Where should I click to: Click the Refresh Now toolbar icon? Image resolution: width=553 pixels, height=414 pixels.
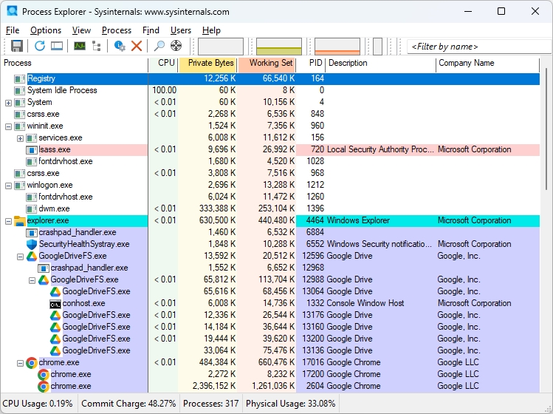point(40,47)
